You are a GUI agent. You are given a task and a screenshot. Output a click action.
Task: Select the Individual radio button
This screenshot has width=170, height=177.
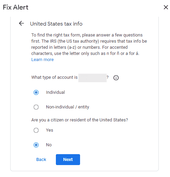pos(36,92)
